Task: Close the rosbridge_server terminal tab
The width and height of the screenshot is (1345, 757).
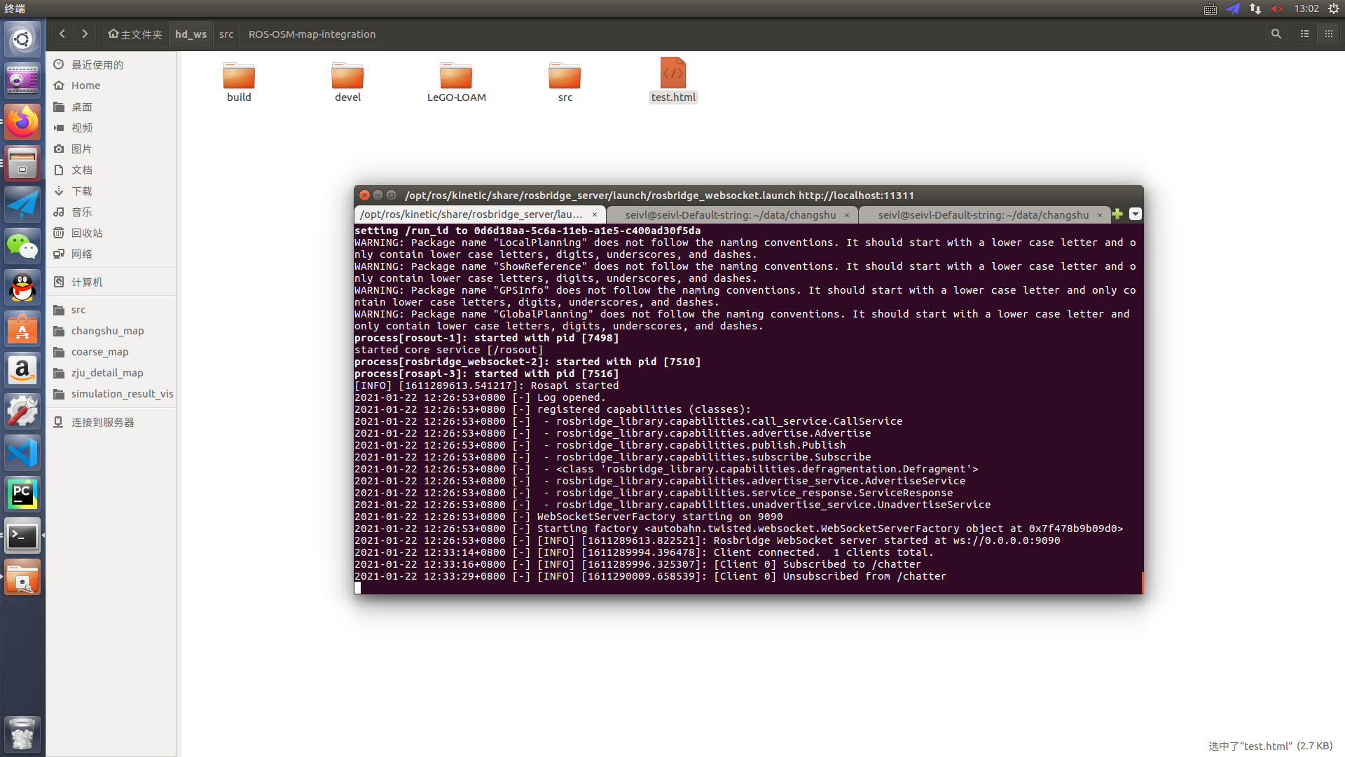Action: 595,214
